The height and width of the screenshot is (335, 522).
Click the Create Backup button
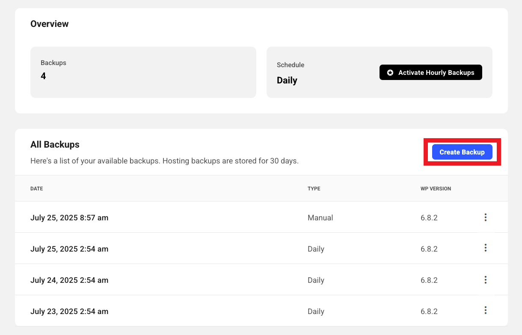(462, 152)
